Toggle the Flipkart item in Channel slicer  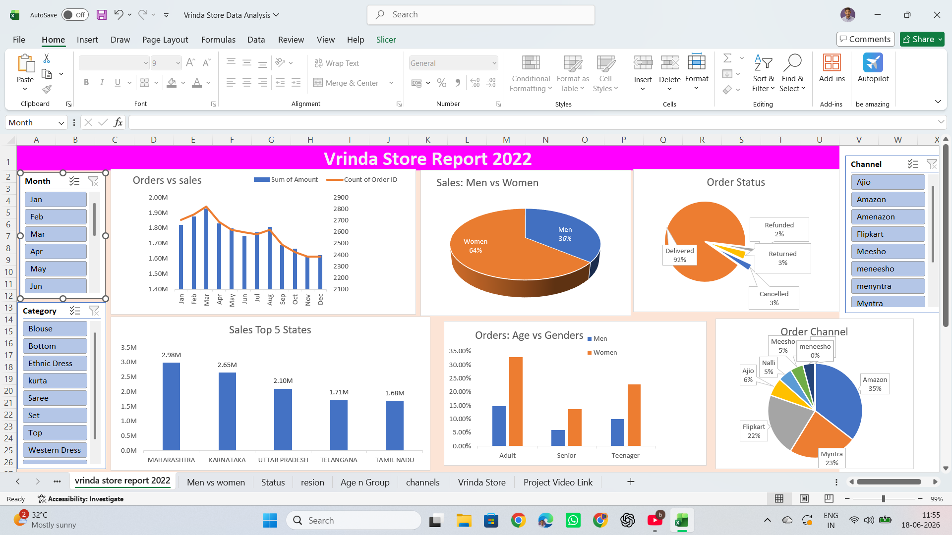pyautogui.click(x=888, y=234)
